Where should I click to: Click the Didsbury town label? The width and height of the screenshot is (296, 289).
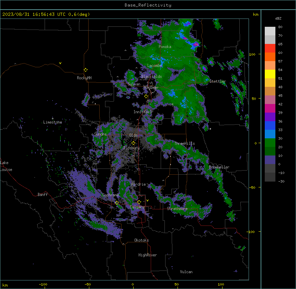pos(132,148)
